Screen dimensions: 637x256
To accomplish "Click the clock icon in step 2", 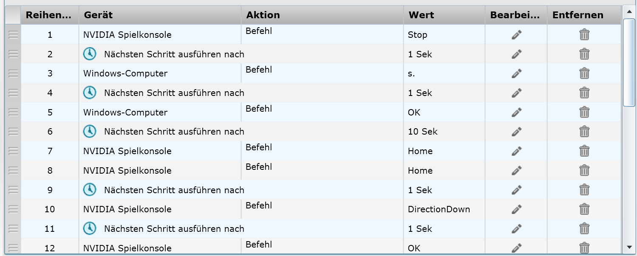I will [x=89, y=54].
